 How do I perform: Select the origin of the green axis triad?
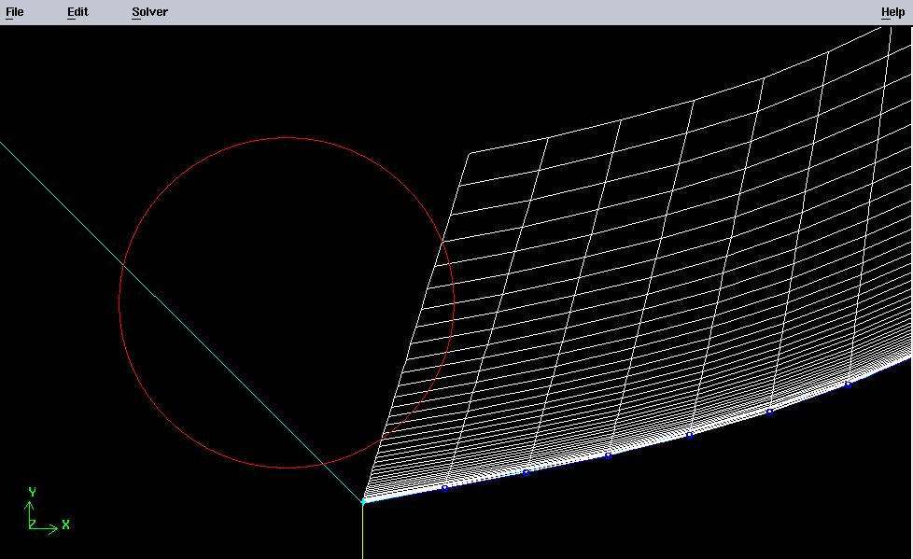click(31, 527)
